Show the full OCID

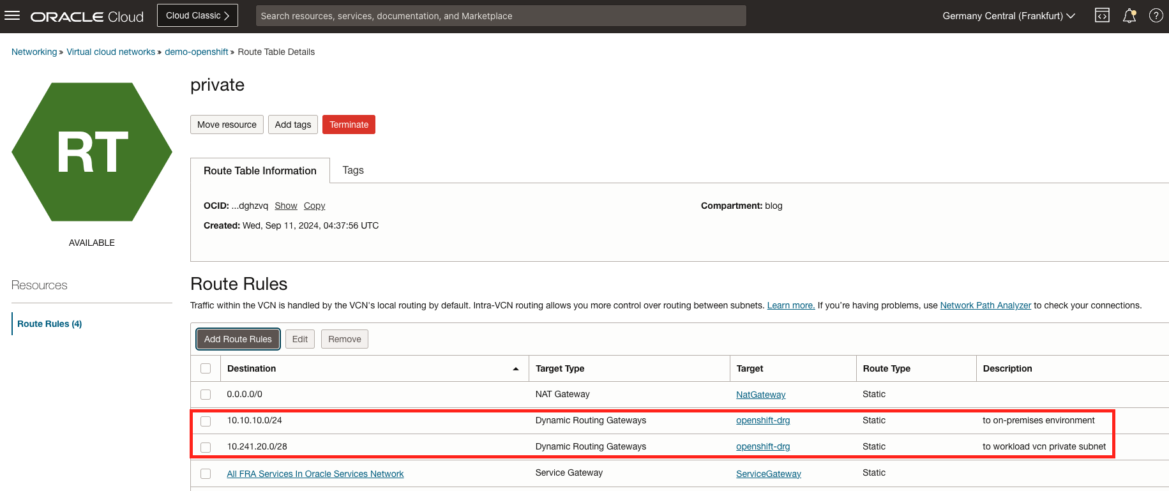[286, 206]
